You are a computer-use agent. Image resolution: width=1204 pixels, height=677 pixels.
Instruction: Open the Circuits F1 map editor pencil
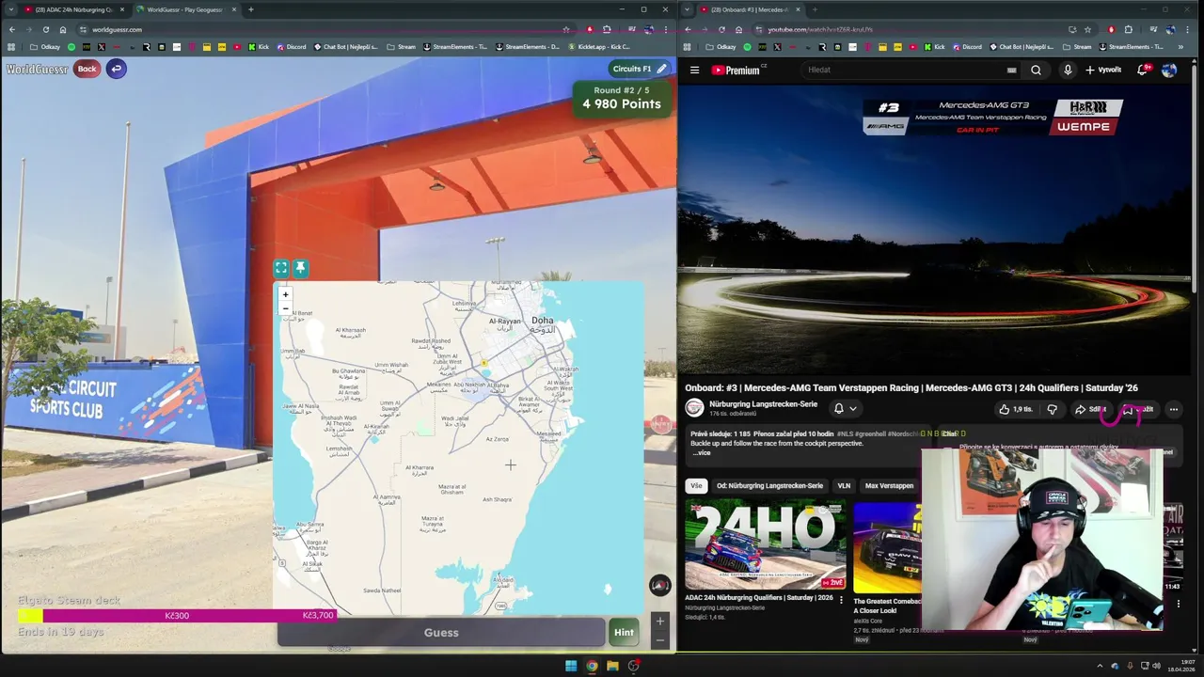[661, 69]
